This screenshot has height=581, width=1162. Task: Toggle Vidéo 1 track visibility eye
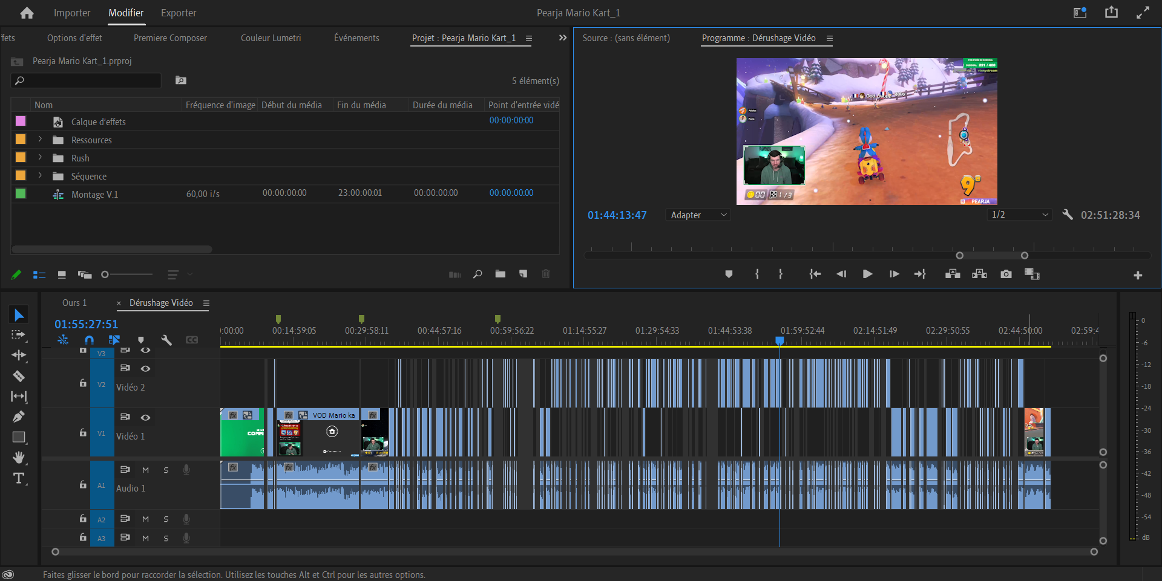tap(145, 417)
